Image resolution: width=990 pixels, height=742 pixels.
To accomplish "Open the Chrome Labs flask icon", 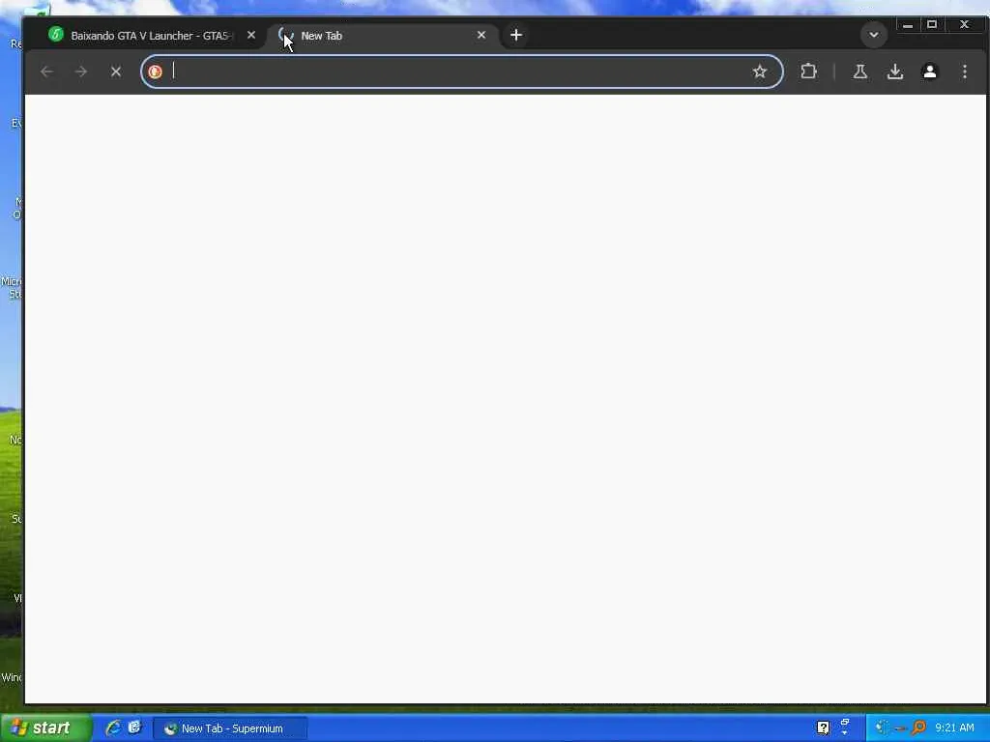I will click(x=859, y=71).
